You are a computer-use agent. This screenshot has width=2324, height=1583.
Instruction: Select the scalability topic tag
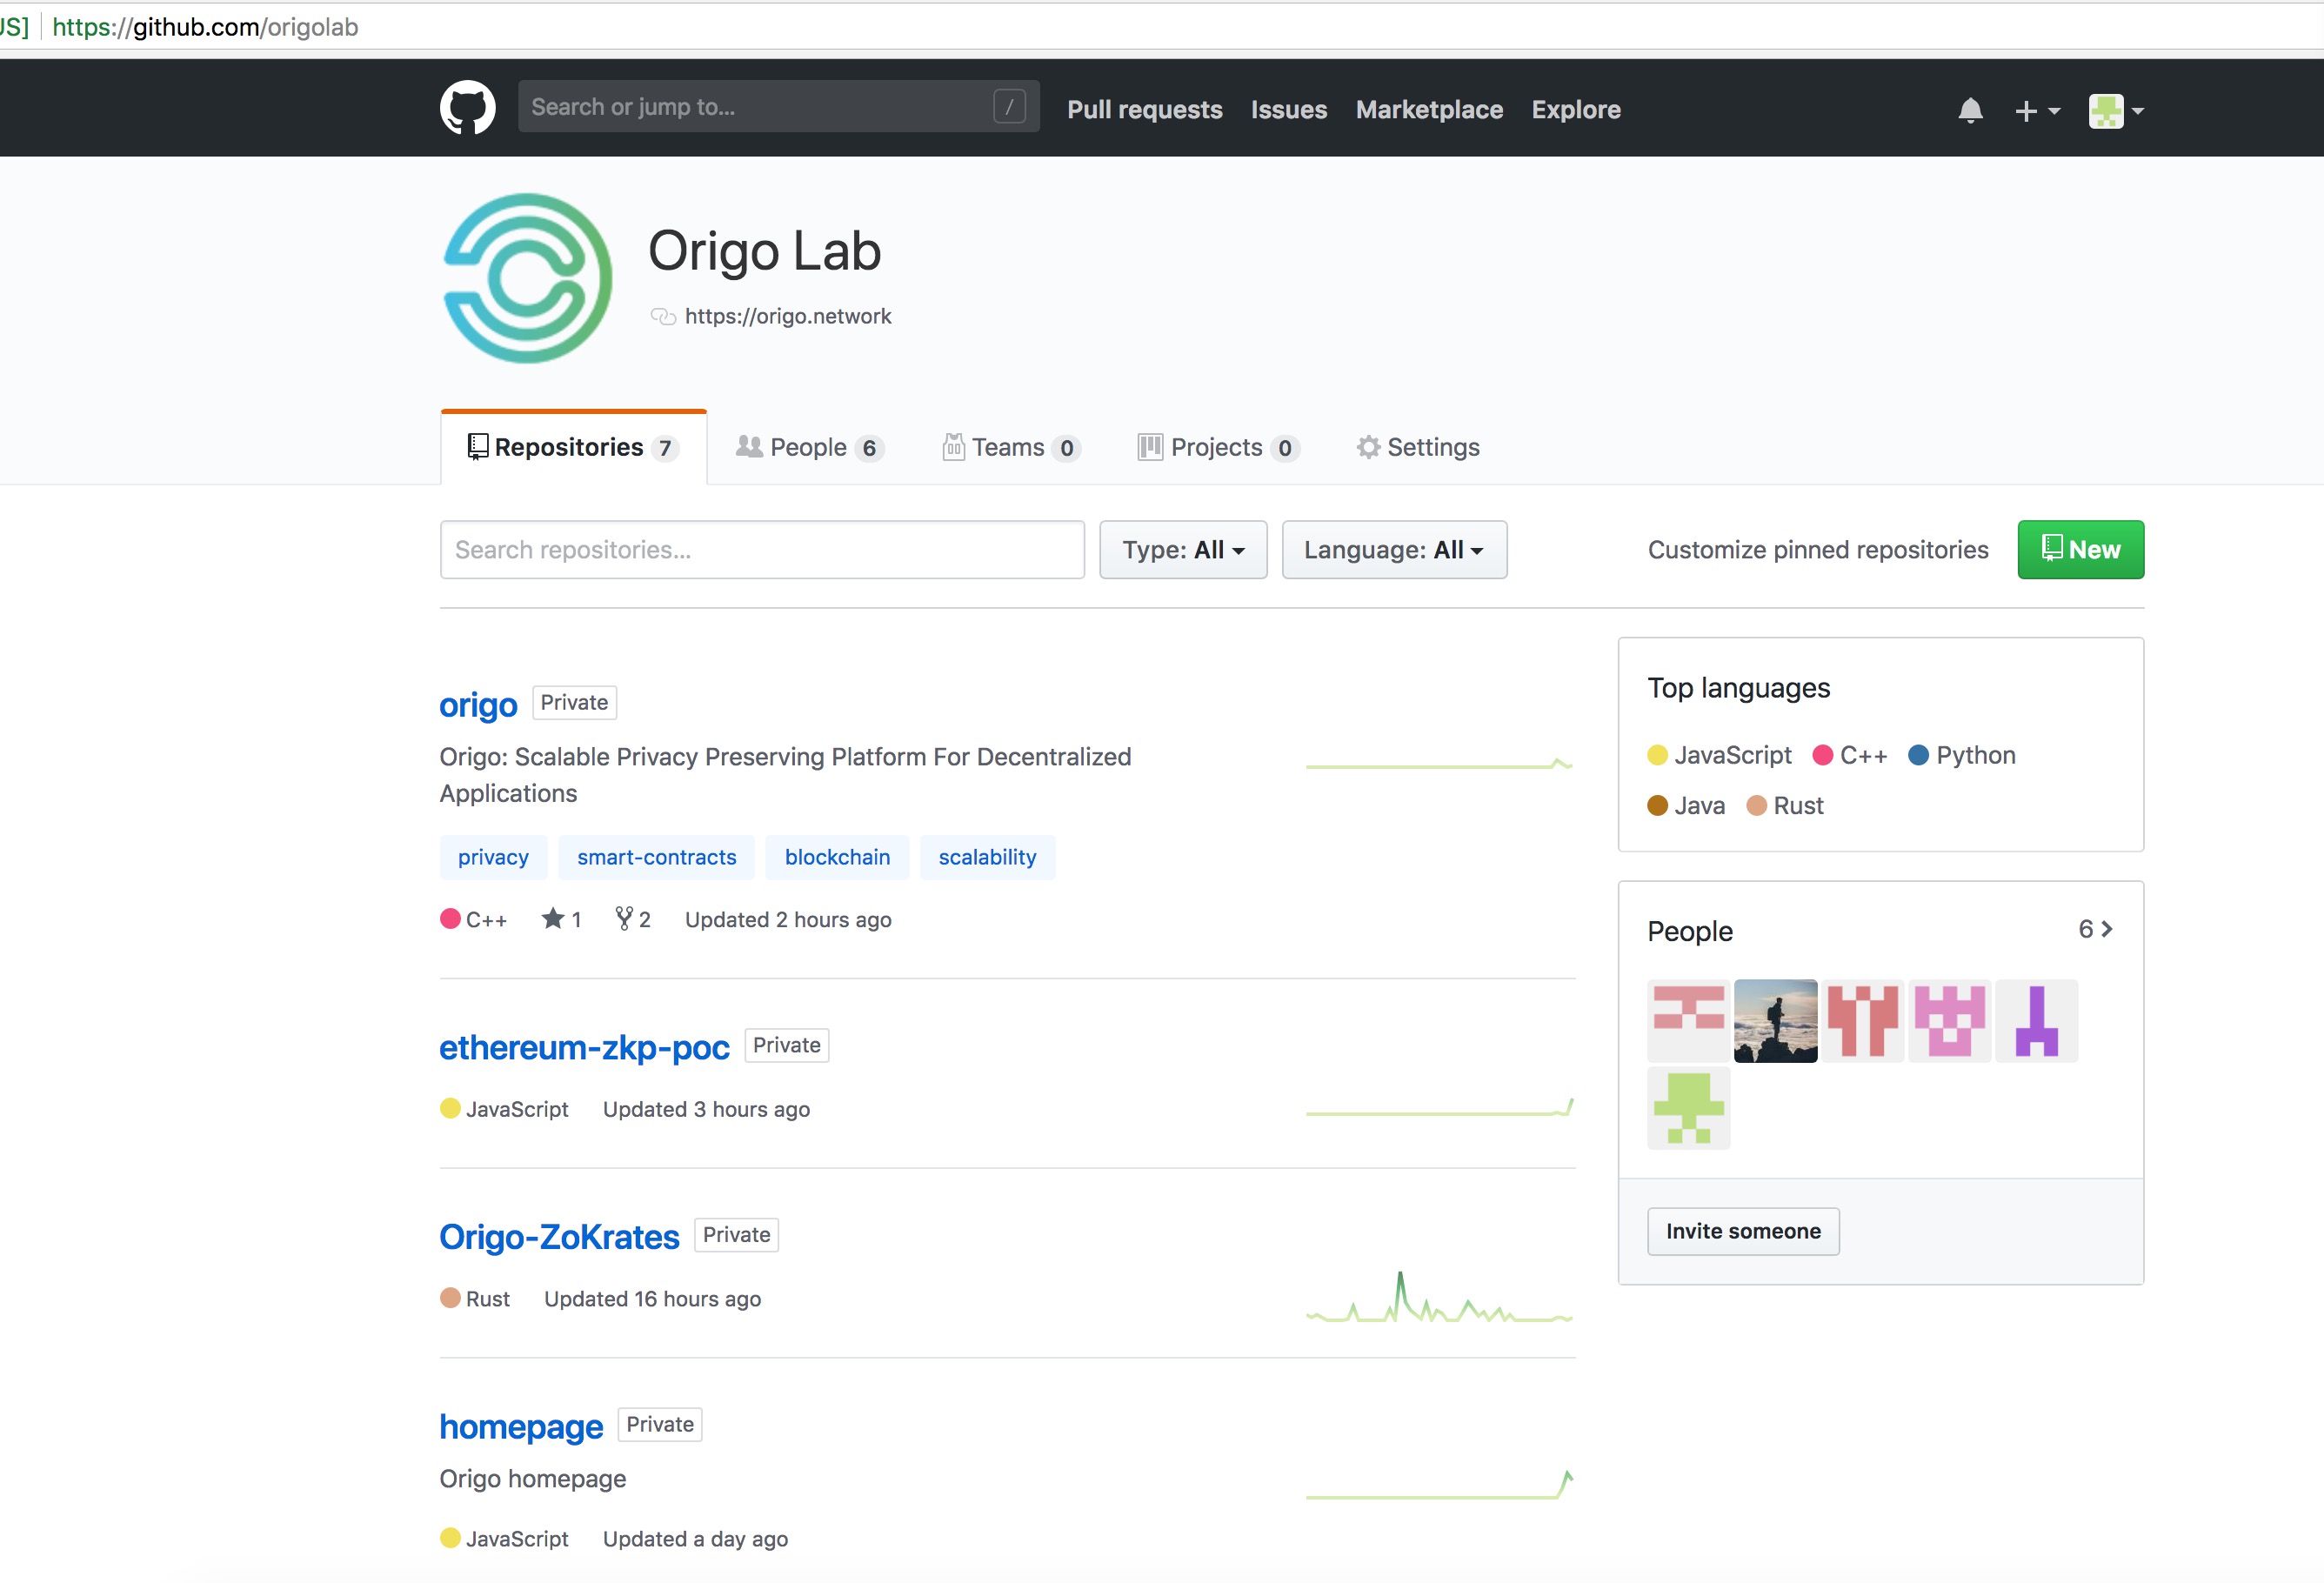point(987,857)
